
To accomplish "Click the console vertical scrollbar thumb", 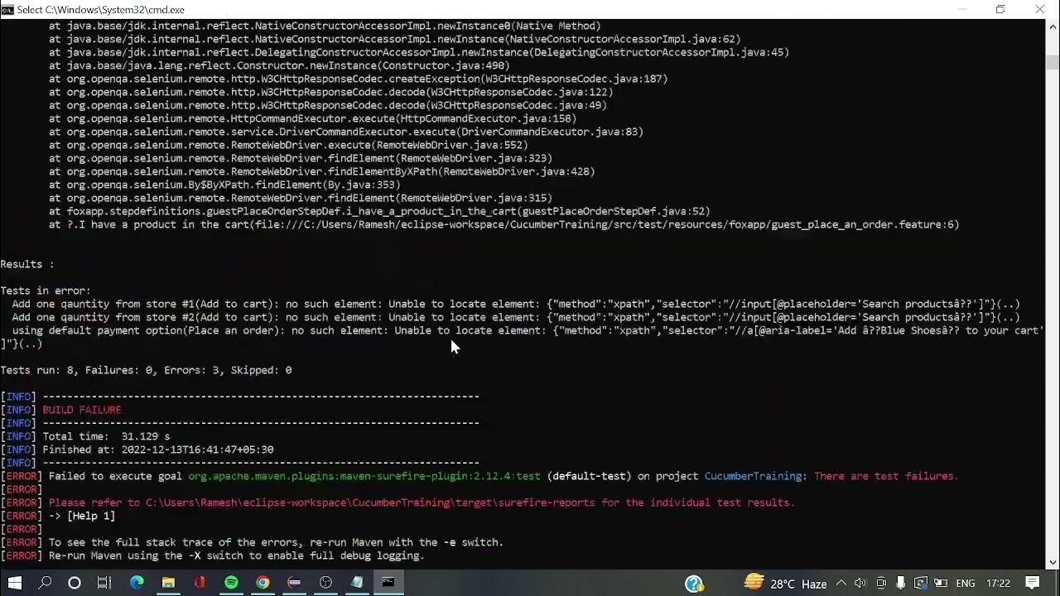I will (1052, 61).
